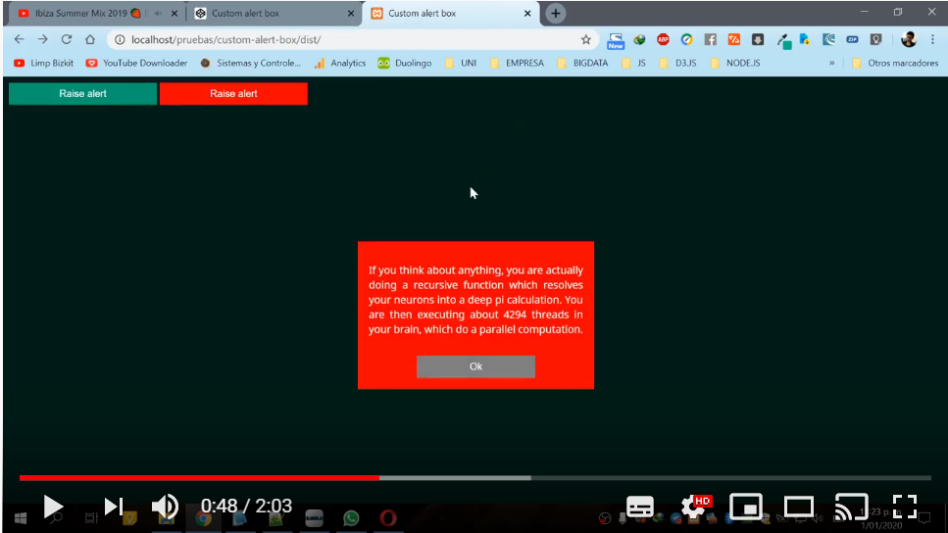Open the Limp Bizkit bookmark
This screenshot has height=533, width=948.
[43, 63]
